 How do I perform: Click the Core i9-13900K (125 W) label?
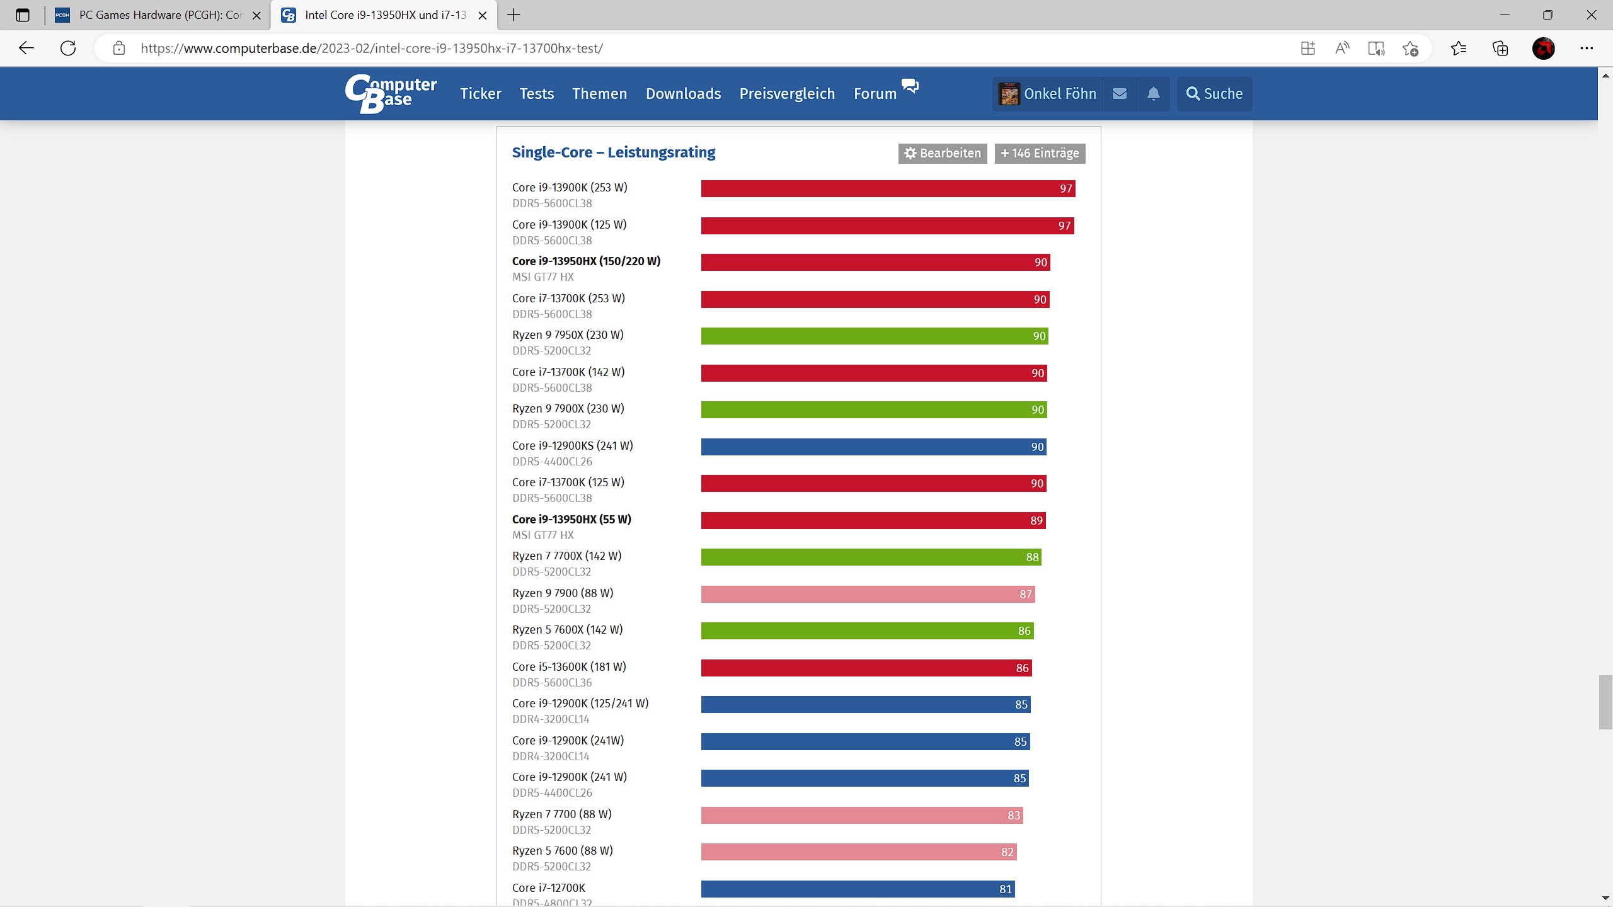(570, 224)
